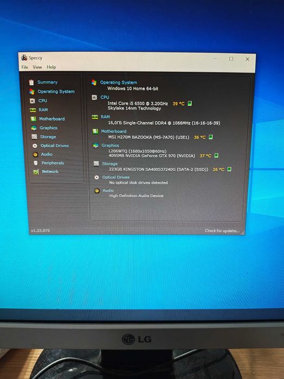Click the sidebar Network icon
284x379 pixels.
36,172
